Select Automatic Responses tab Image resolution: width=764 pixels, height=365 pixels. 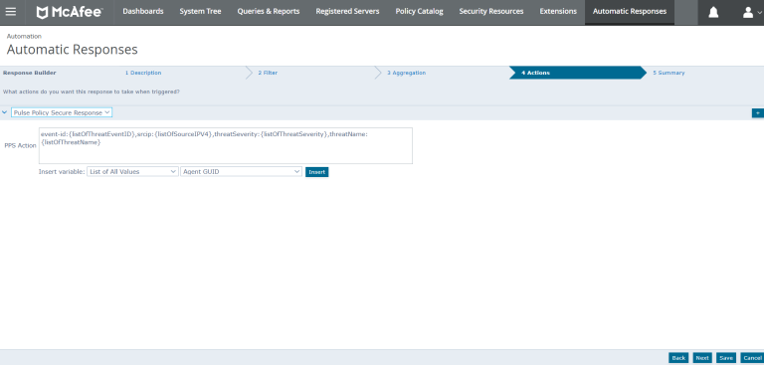(630, 11)
